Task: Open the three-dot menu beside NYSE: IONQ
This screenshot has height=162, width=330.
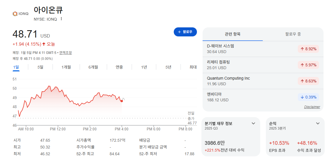Action: coord(61,19)
